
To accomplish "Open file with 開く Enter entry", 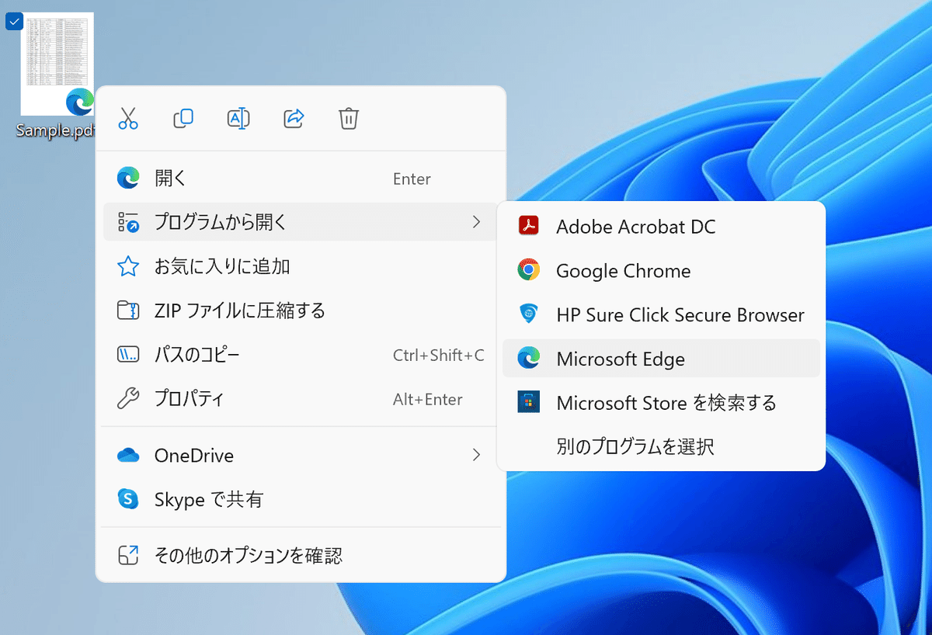I will point(300,179).
